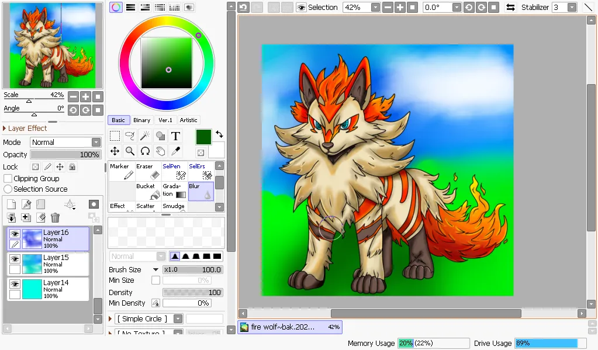The width and height of the screenshot is (598, 350).
Task: Open the perspective ruler menu
Action: tap(70, 205)
